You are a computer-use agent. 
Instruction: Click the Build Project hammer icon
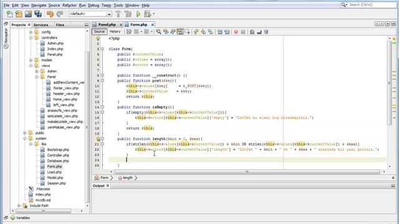coord(118,14)
